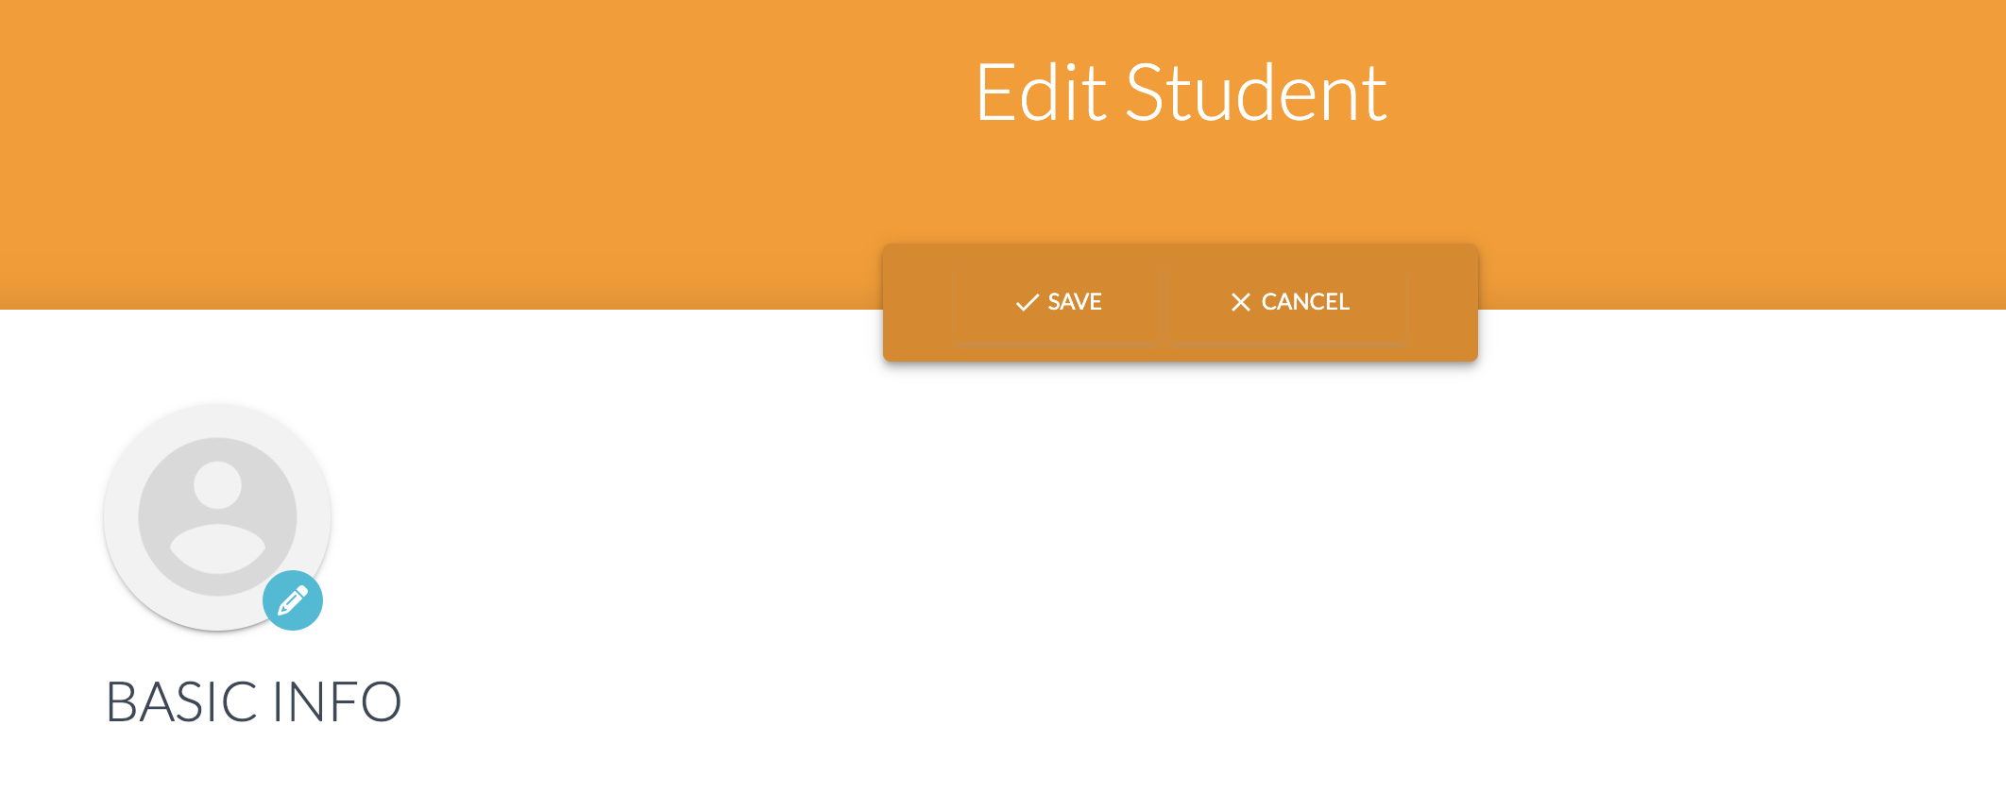Image resolution: width=2006 pixels, height=793 pixels.
Task: Click the Edit Student page title
Action: (x=1181, y=93)
